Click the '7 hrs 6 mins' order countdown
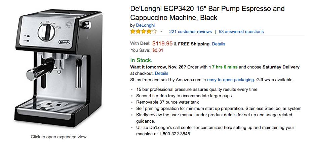 [x=225, y=67]
